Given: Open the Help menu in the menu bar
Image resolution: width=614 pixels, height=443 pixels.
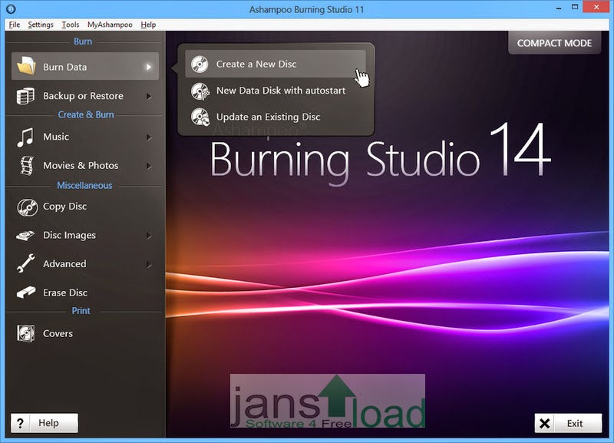Looking at the screenshot, I should click(x=148, y=25).
